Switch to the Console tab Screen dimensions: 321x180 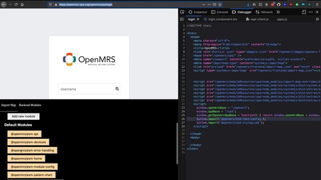click(x=220, y=12)
